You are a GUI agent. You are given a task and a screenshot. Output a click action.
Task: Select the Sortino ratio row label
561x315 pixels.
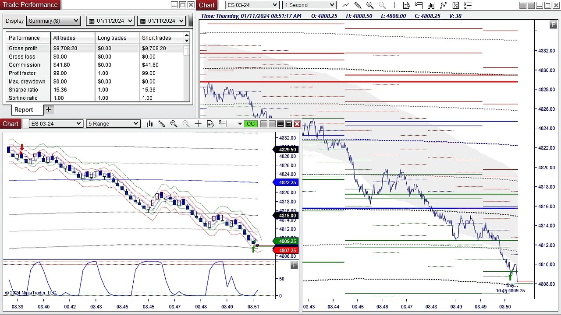point(23,98)
